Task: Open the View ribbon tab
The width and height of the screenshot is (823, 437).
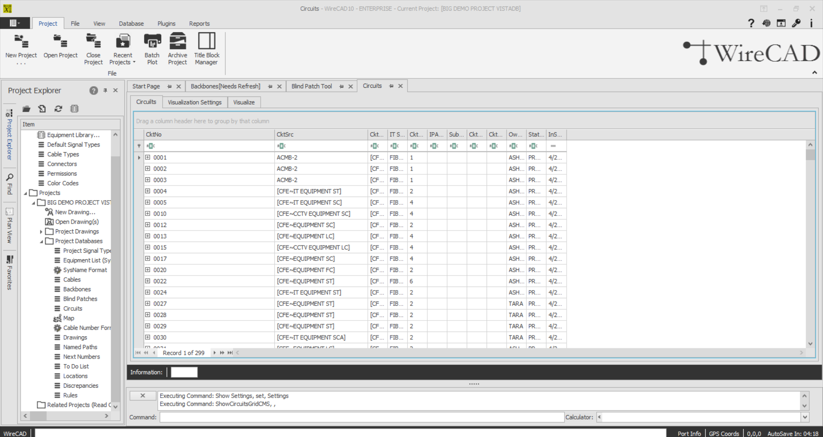Action: point(99,24)
